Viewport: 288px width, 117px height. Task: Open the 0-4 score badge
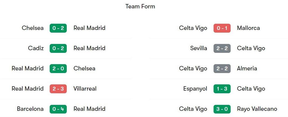pyautogui.click(x=58, y=109)
